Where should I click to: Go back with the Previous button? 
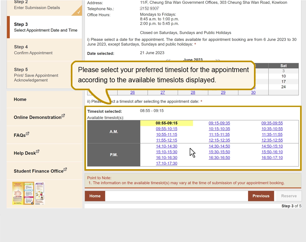(261, 196)
